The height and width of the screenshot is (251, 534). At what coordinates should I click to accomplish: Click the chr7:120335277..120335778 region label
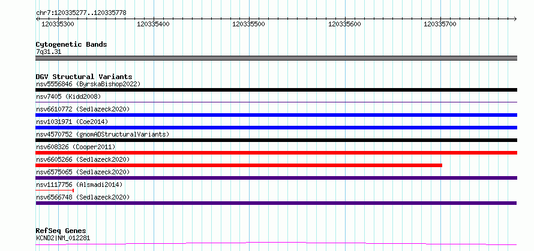tap(81, 13)
